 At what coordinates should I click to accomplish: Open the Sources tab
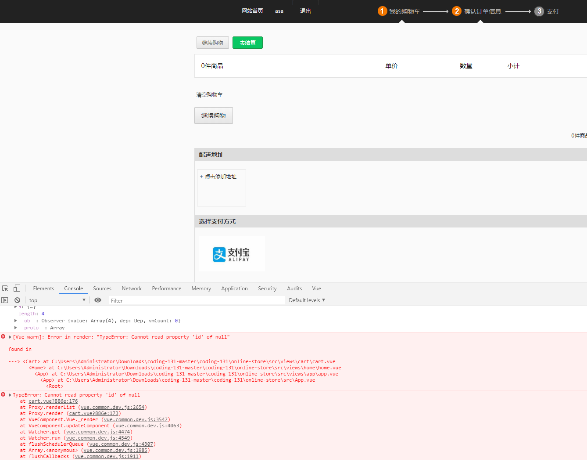click(102, 289)
